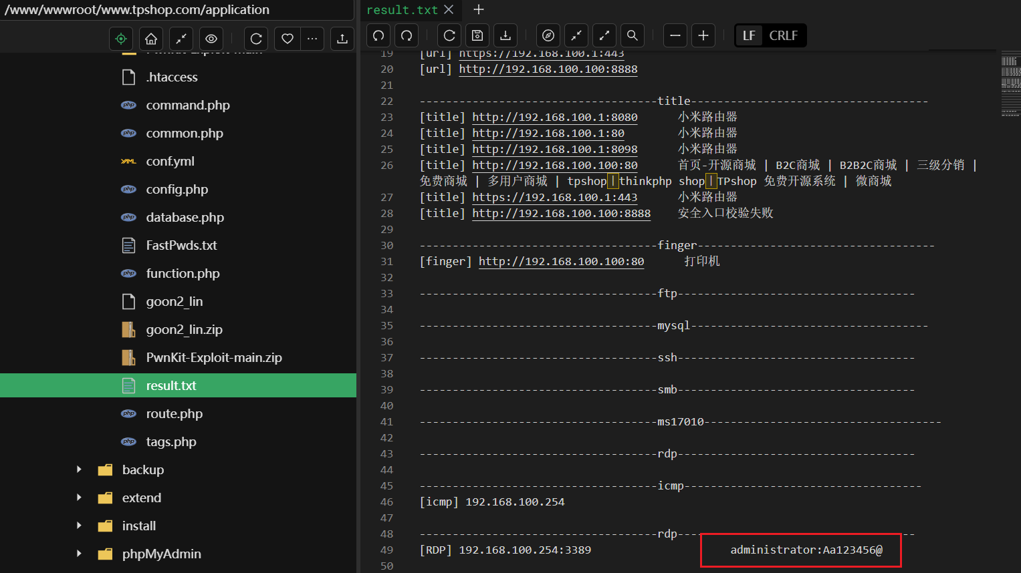
Task: Open title link http://192.168.100.100:80 on line 26
Action: coord(555,166)
